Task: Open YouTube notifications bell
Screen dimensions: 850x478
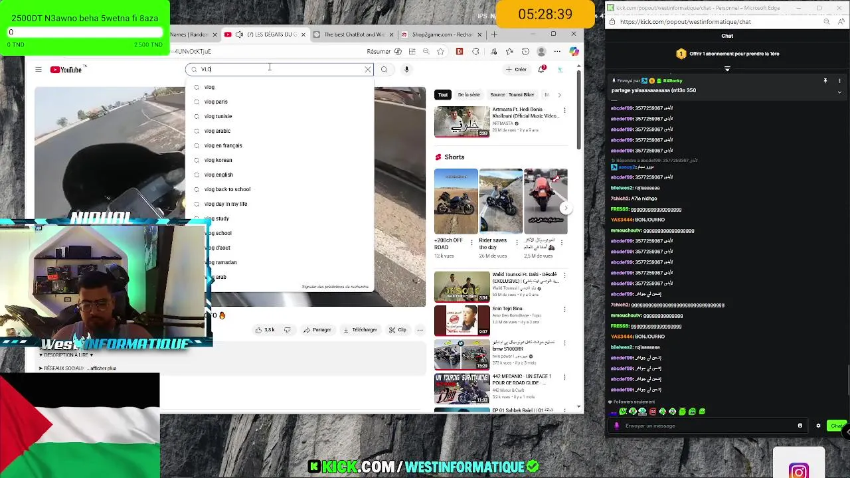Action: click(543, 69)
